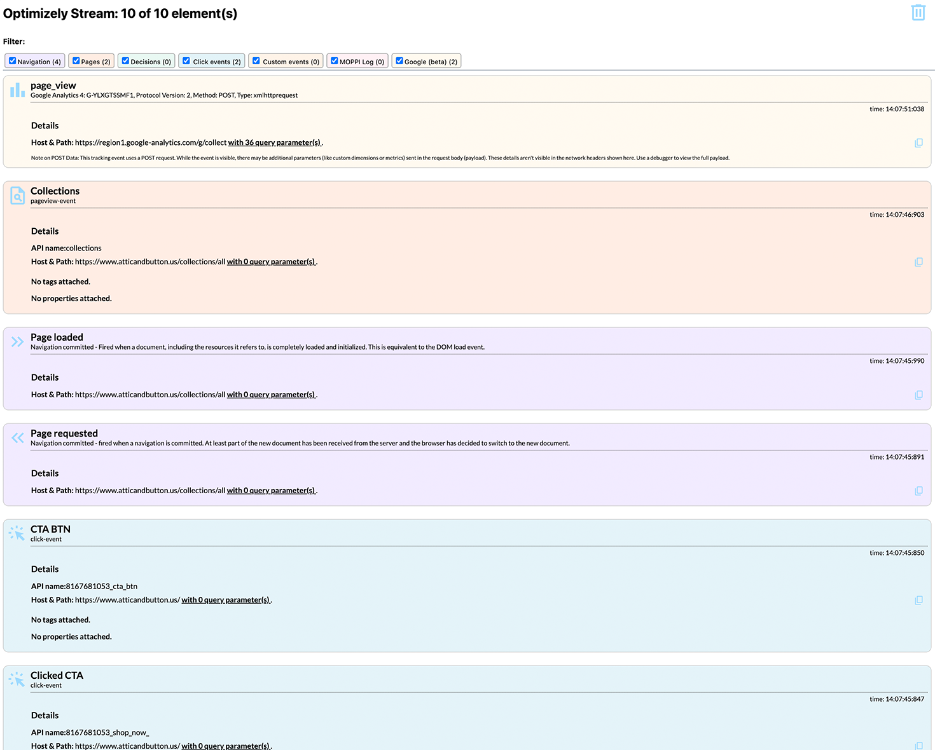Toggle the Pages (2) filter checkbox
Viewport: 935px width, 750px height.
(x=76, y=61)
